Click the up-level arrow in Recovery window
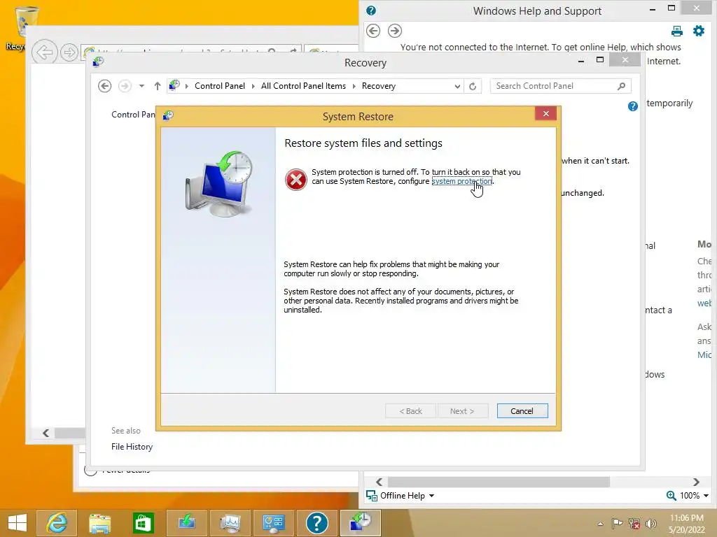Screen dimensions: 717x537 (x=158, y=86)
